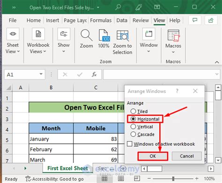
Task: Collapse the ribbon
Action: tap(217, 62)
